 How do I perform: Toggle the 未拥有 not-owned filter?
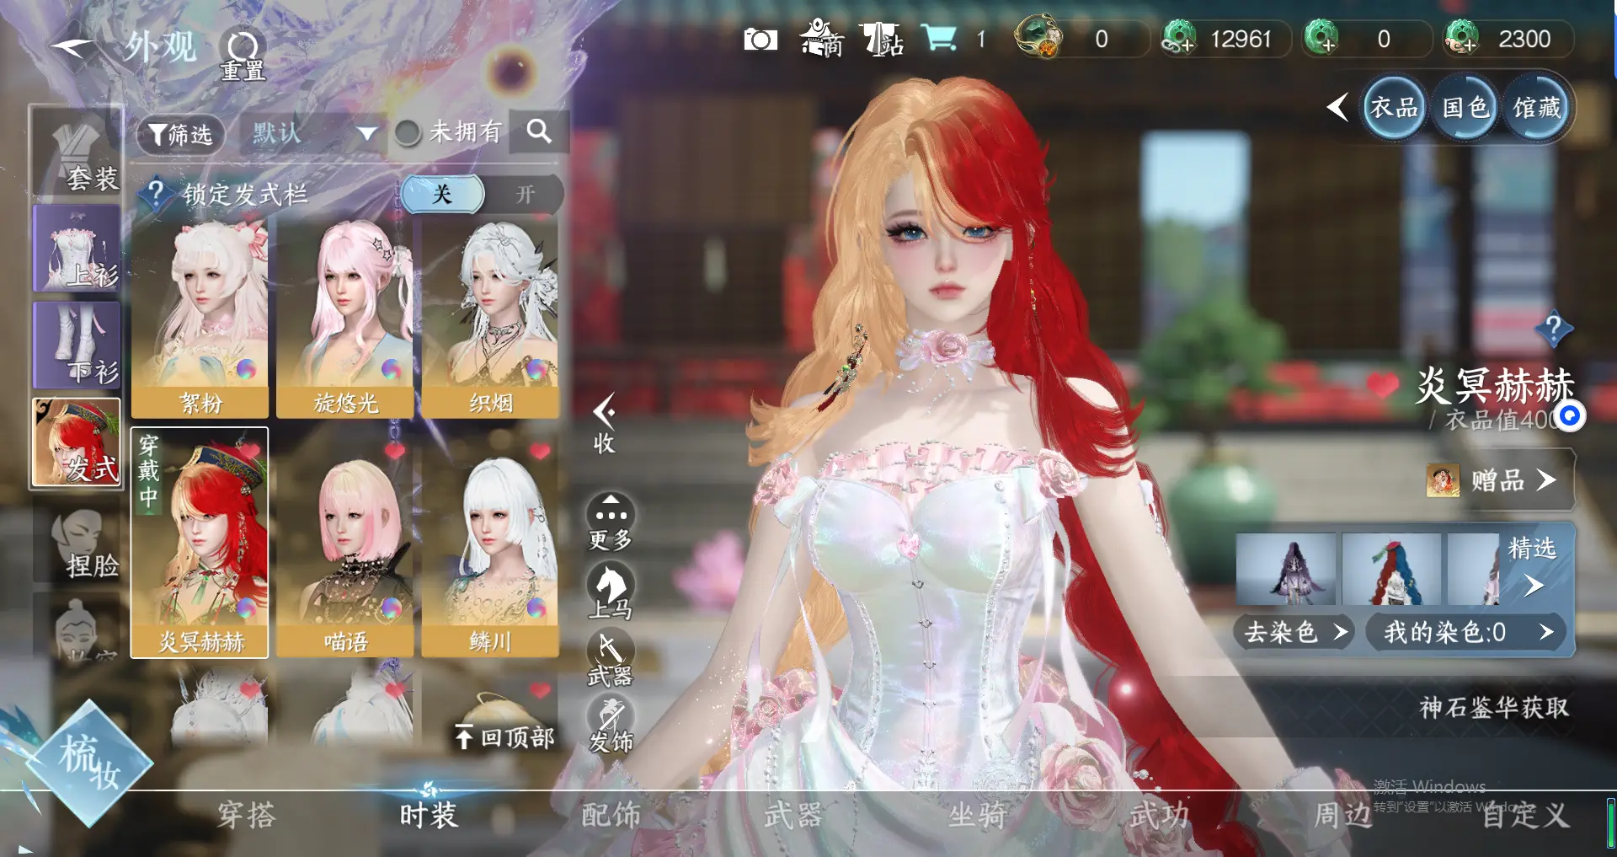point(408,132)
